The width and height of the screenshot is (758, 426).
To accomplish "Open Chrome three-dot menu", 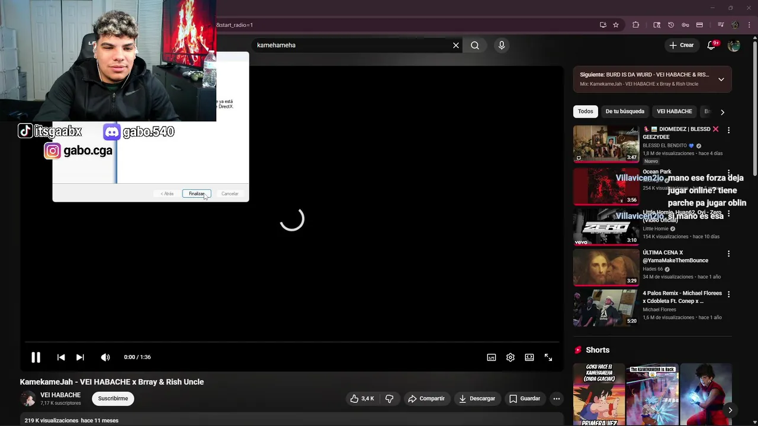I will [750, 25].
